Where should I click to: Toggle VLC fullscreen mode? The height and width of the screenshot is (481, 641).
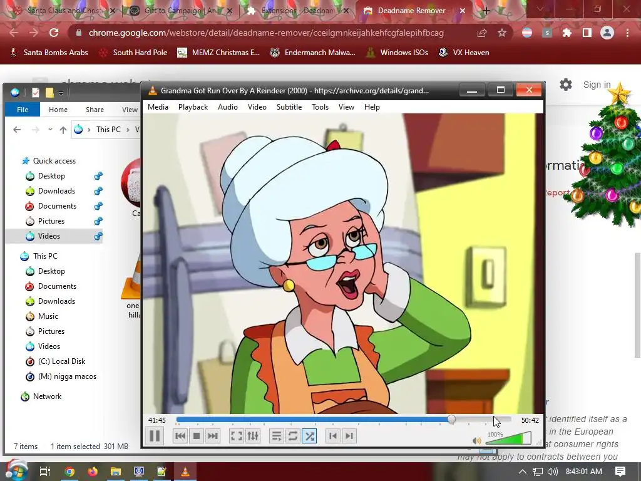point(237,436)
